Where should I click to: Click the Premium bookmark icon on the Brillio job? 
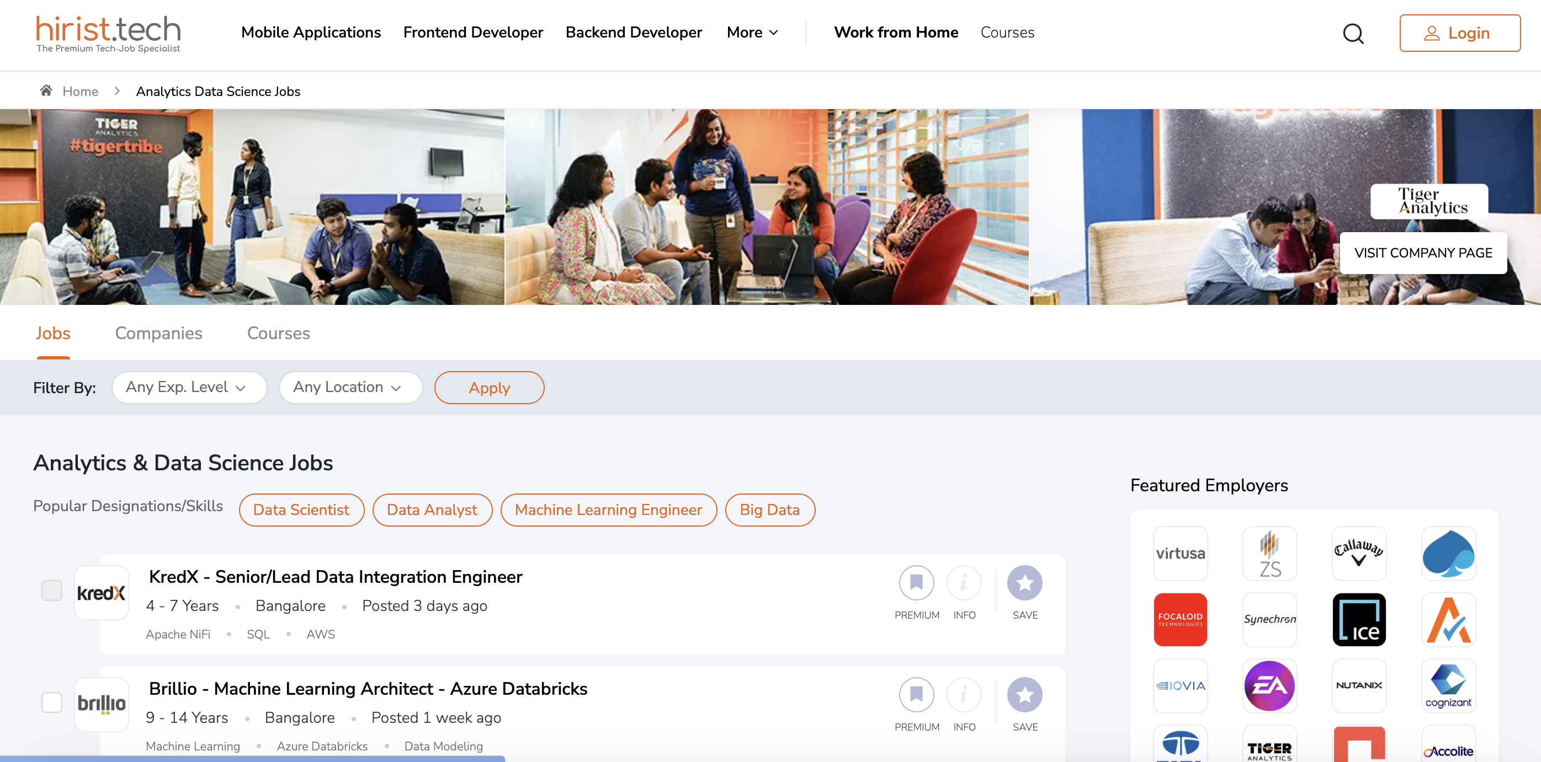916,695
